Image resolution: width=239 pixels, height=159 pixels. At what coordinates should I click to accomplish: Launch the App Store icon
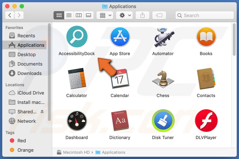(120, 37)
